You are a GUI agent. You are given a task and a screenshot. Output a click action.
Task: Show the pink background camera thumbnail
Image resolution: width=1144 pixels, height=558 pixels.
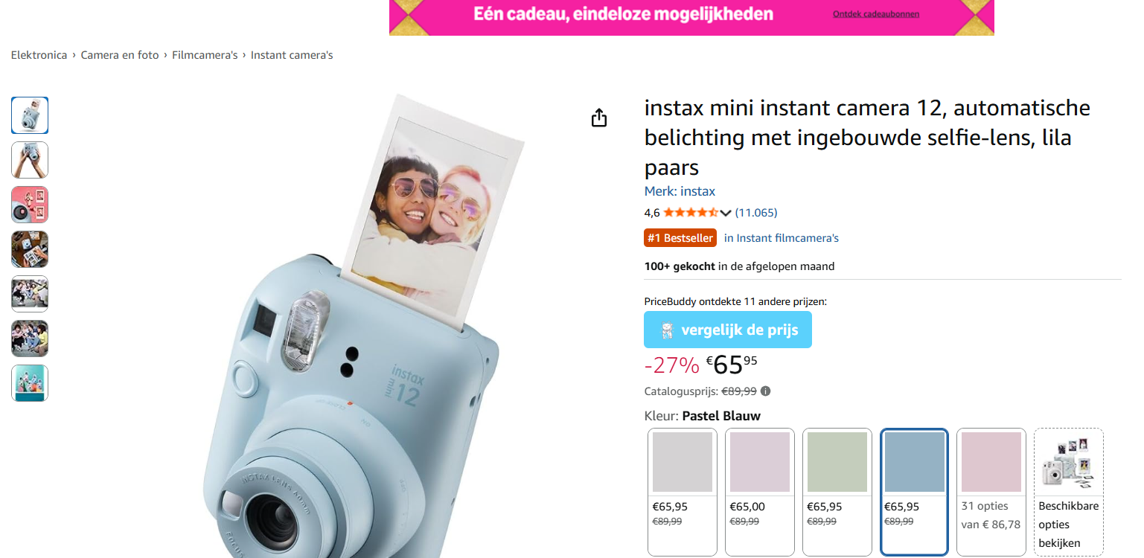pyautogui.click(x=30, y=205)
